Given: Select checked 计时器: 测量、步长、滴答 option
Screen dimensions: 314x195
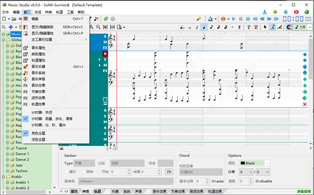Looking at the screenshot, I should point(55,119).
